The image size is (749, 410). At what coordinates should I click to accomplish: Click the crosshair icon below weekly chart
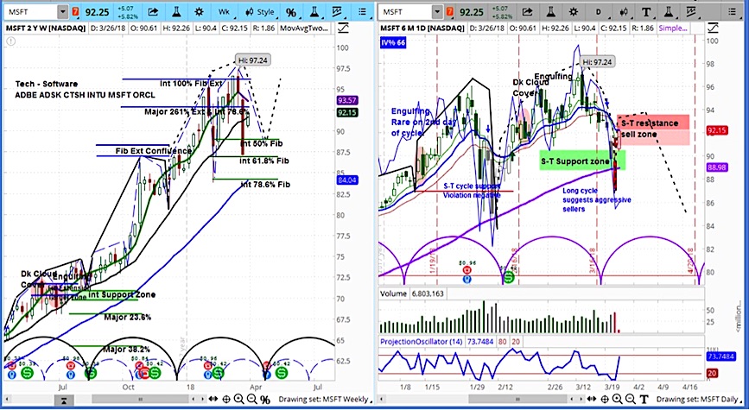[226, 400]
